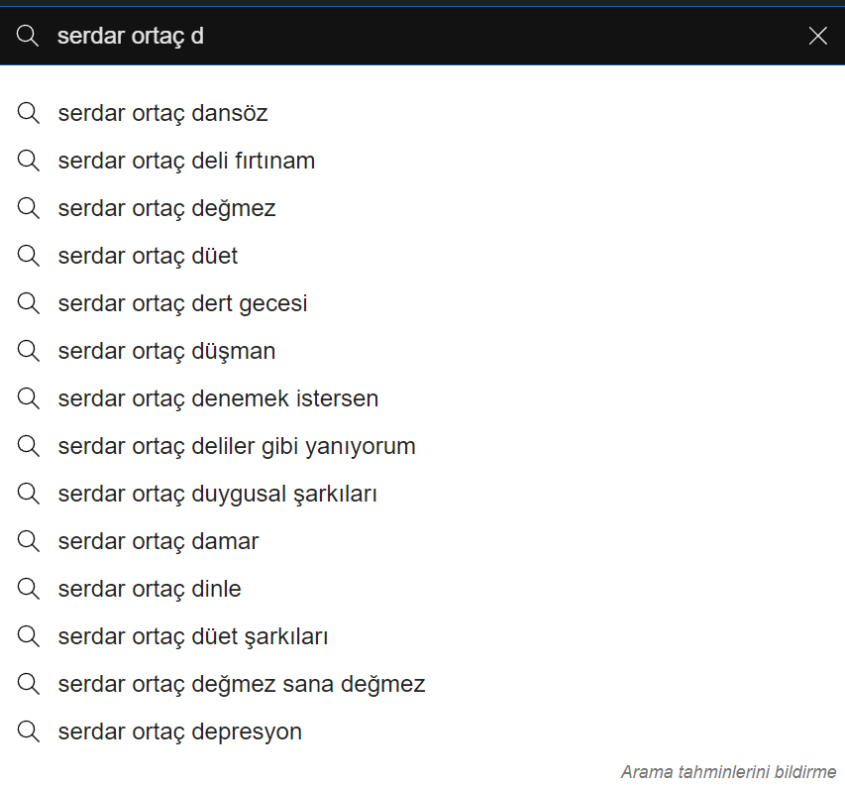Click search icon beside "serdar ortaç değmez"
The image size is (845, 787).
click(28, 208)
